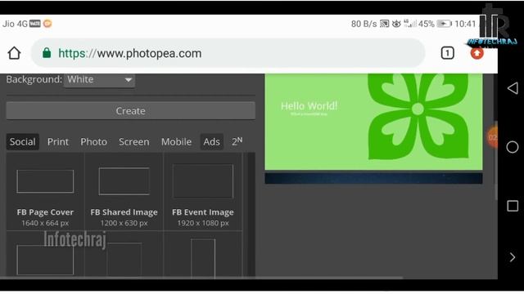Screen dimensions: 524x294
Task: Click the photopea.com address bar
Action: point(228,53)
